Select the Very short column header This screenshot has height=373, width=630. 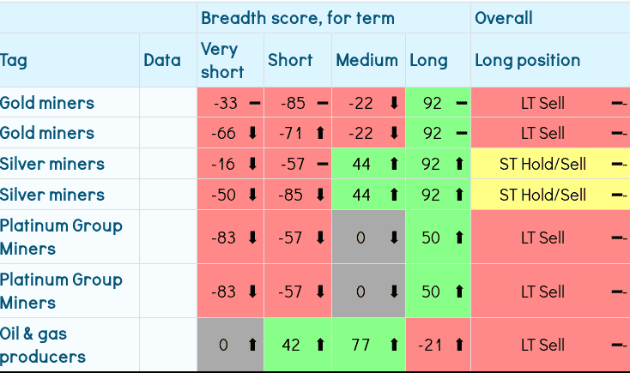pos(222,60)
